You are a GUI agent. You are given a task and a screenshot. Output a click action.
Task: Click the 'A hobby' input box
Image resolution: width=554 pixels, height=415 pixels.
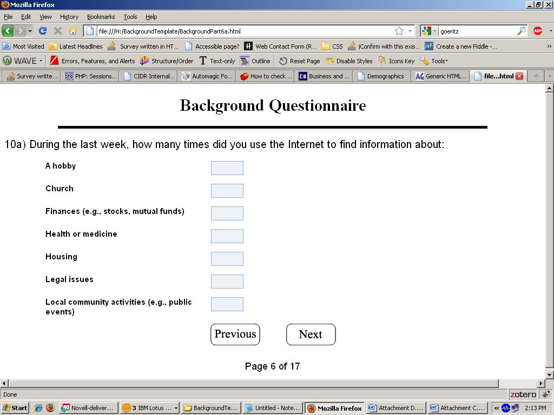click(227, 168)
